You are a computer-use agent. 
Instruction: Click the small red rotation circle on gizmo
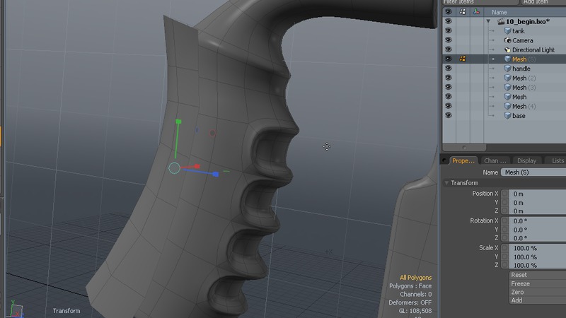pos(213,134)
